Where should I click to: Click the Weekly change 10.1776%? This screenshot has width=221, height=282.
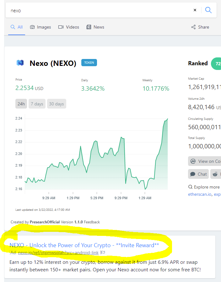[156, 88]
